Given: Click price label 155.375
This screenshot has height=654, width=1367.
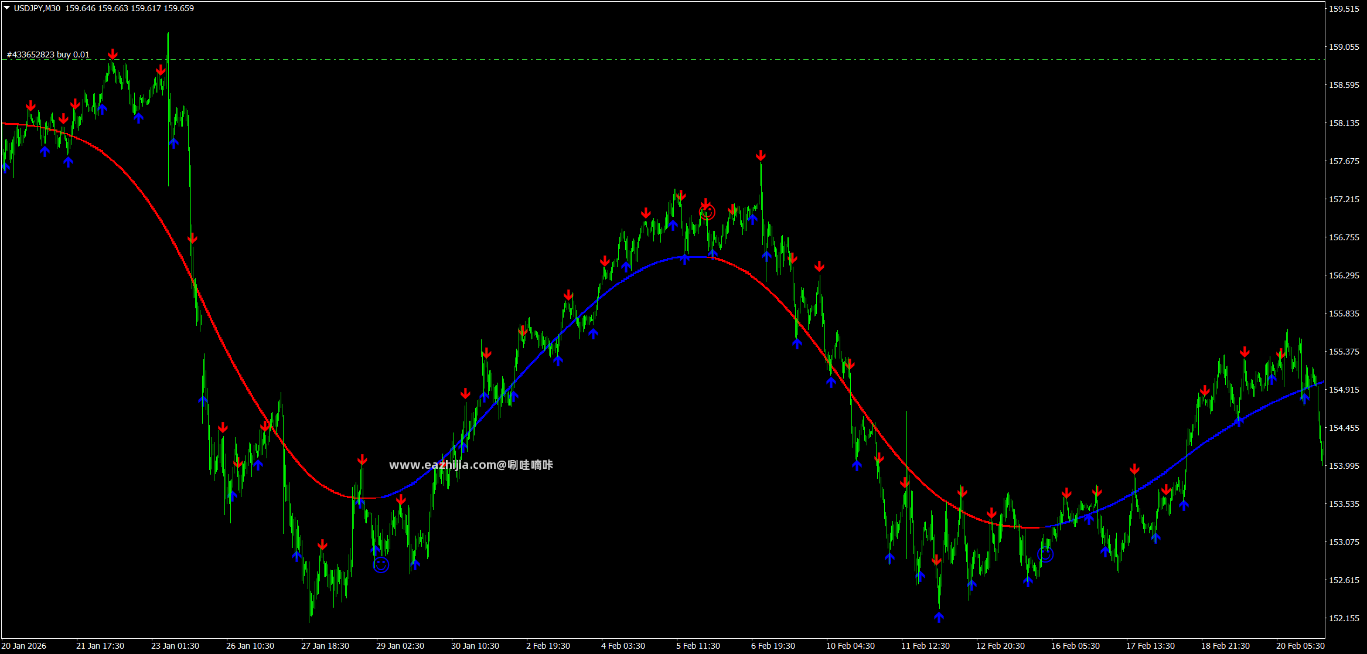Looking at the screenshot, I should point(1344,352).
